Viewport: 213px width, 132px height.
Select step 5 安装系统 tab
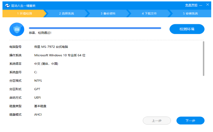pos(190,13)
